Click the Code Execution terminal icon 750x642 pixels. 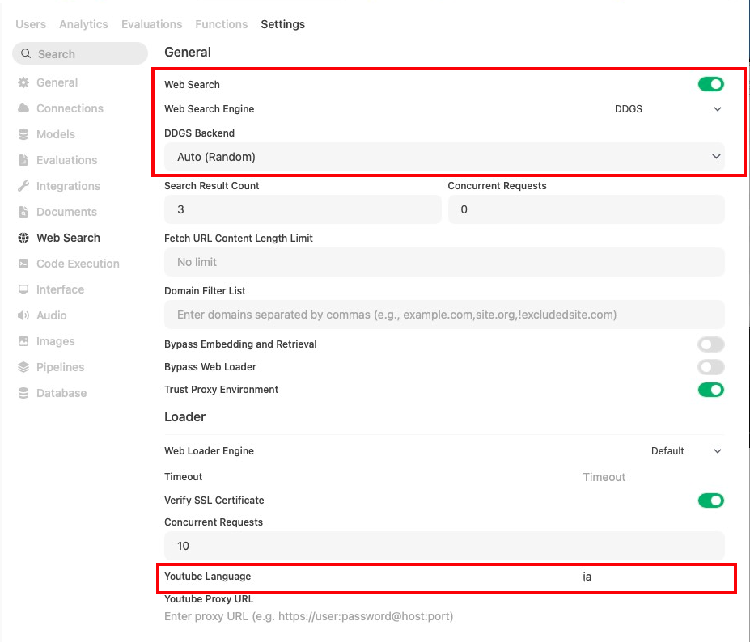23,264
